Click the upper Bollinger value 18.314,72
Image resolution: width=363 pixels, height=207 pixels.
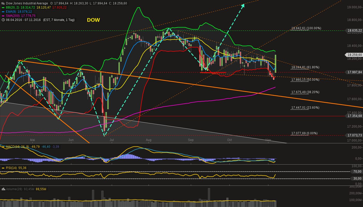[27, 8]
